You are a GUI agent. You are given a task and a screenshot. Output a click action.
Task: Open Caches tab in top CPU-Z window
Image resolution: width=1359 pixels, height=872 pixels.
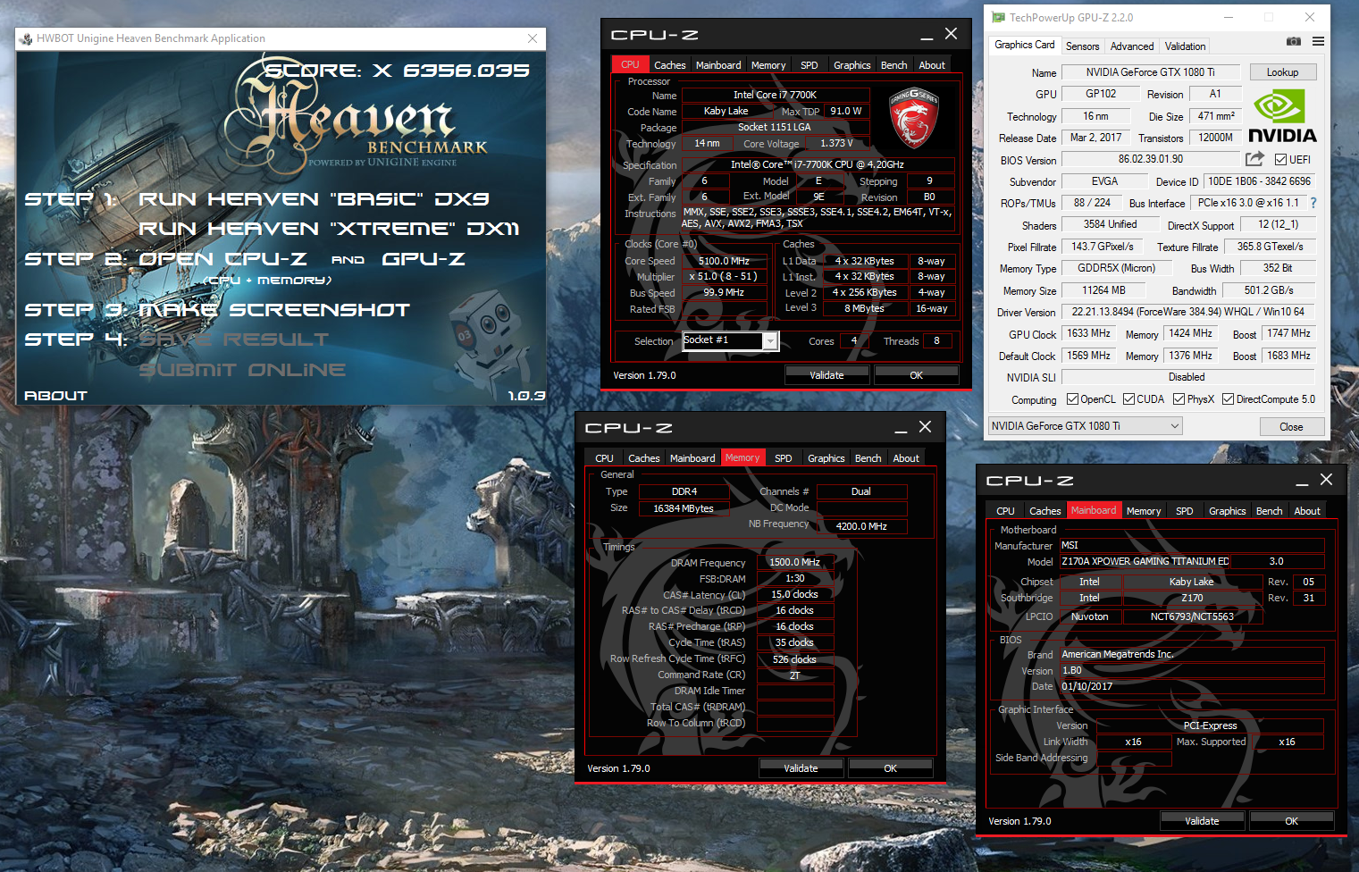point(669,65)
